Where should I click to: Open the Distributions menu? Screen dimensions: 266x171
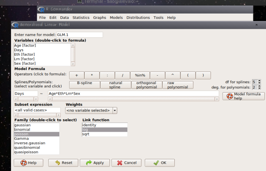click(x=138, y=17)
